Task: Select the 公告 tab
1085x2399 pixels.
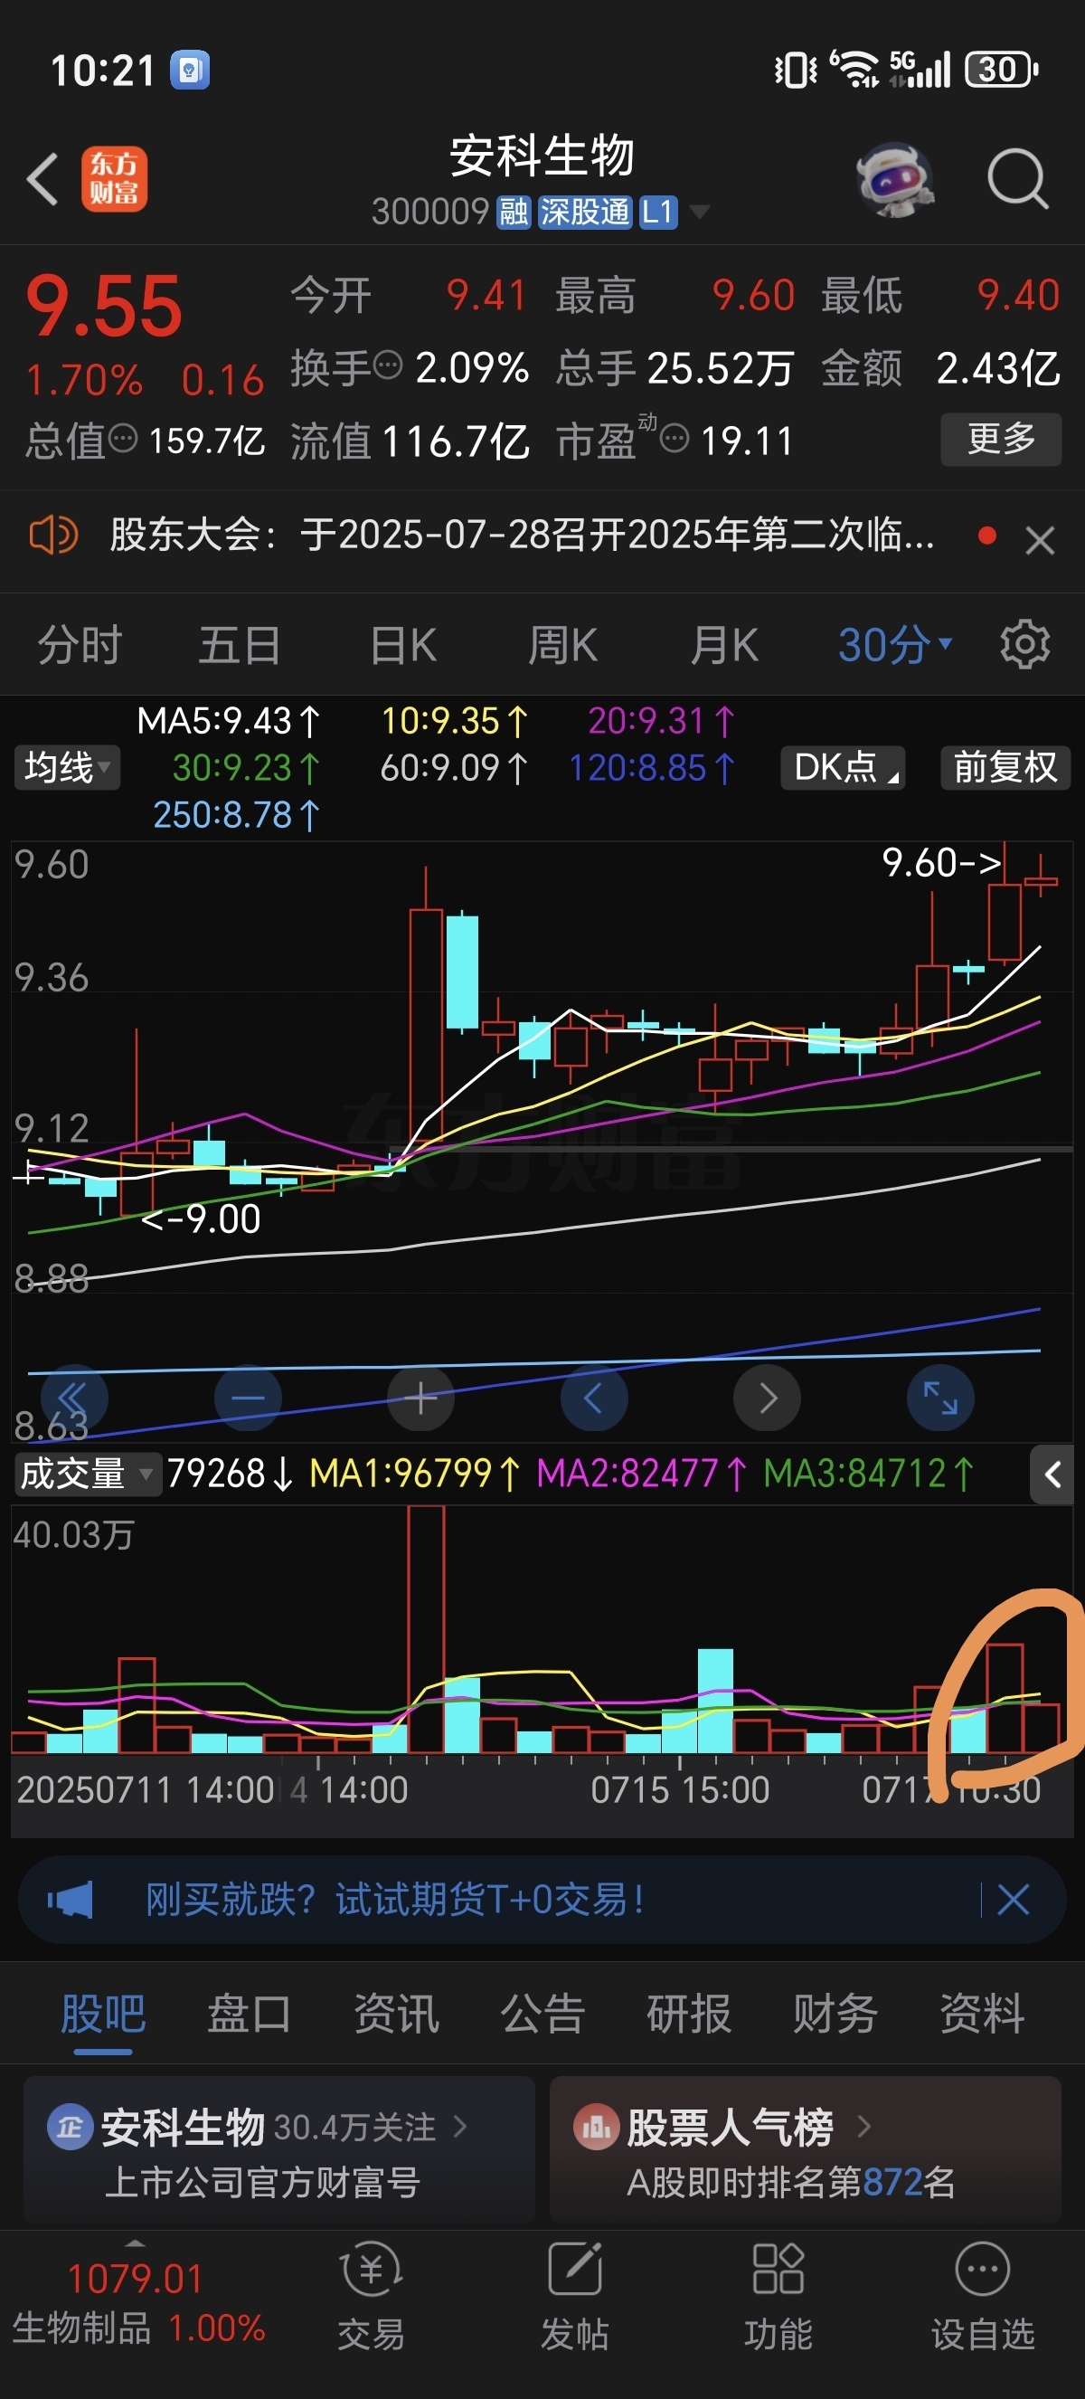Action: (x=542, y=2015)
